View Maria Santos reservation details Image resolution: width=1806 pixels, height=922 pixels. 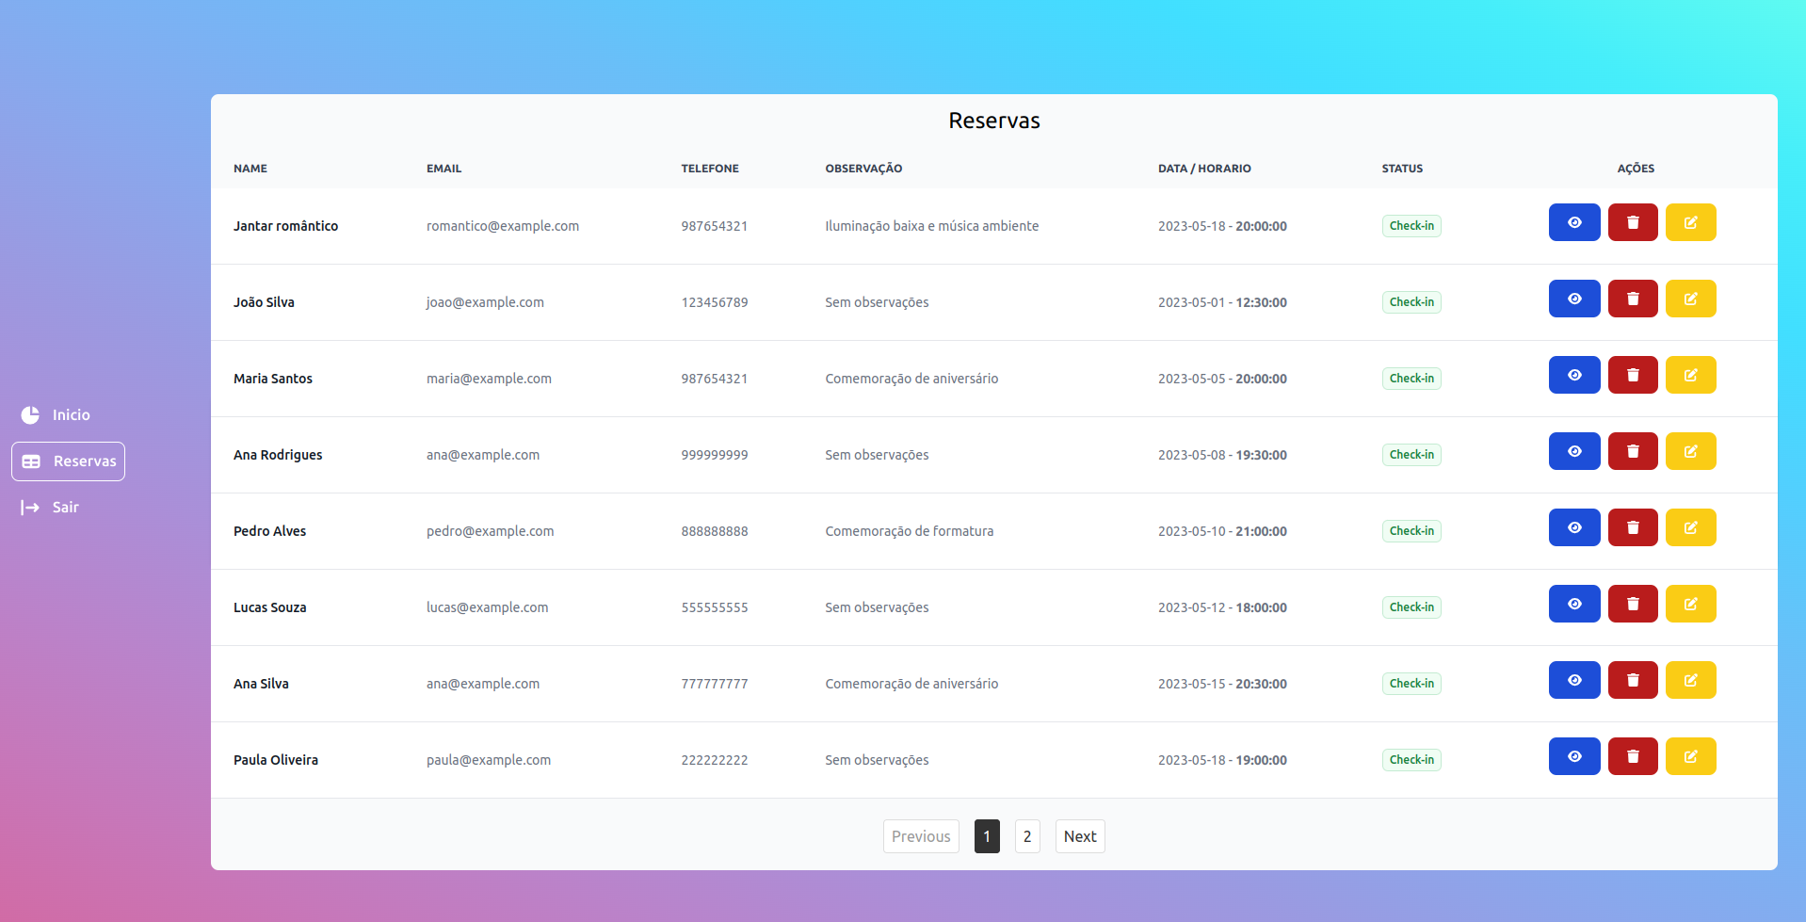coord(1574,375)
